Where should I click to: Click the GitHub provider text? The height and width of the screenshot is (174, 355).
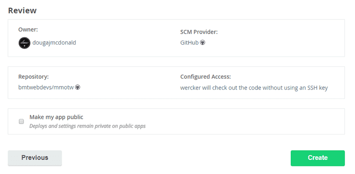[x=189, y=42]
